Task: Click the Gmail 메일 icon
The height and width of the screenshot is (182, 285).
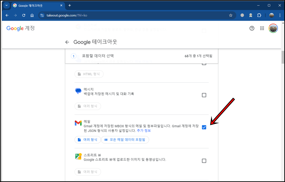Action: pos(78,123)
